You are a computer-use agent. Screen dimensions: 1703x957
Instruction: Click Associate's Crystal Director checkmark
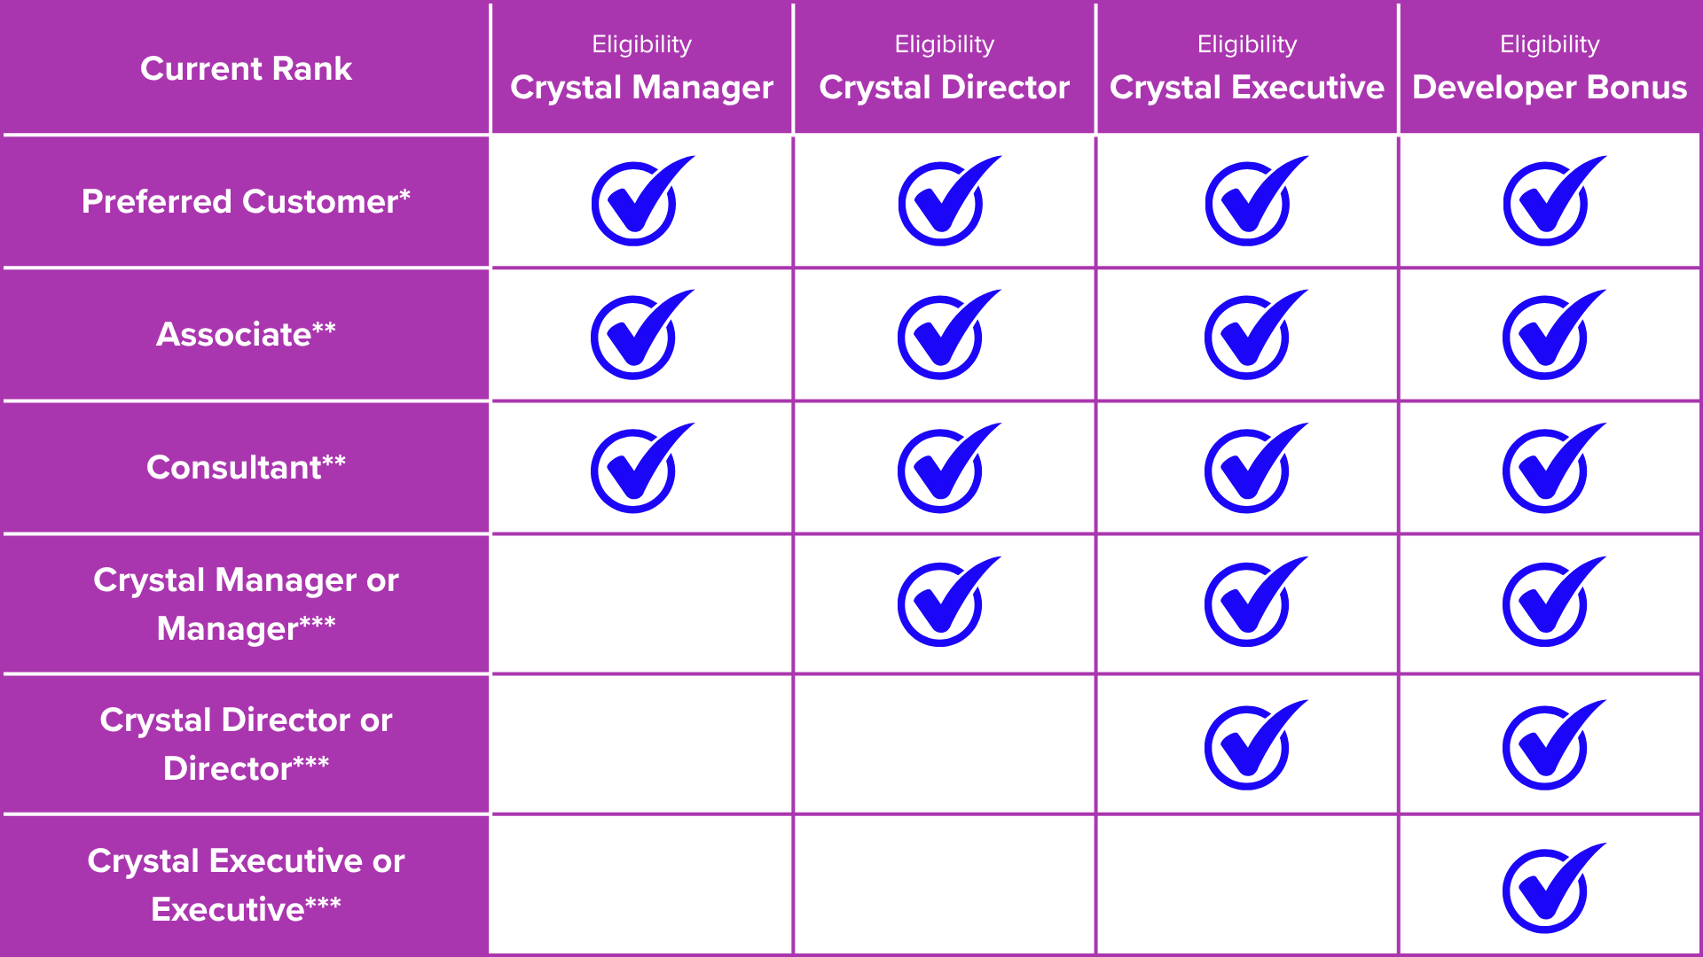pyautogui.click(x=942, y=337)
